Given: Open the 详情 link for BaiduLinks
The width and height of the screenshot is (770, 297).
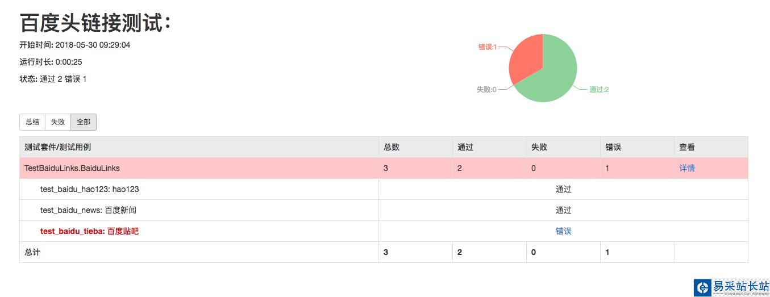Looking at the screenshot, I should click(686, 168).
